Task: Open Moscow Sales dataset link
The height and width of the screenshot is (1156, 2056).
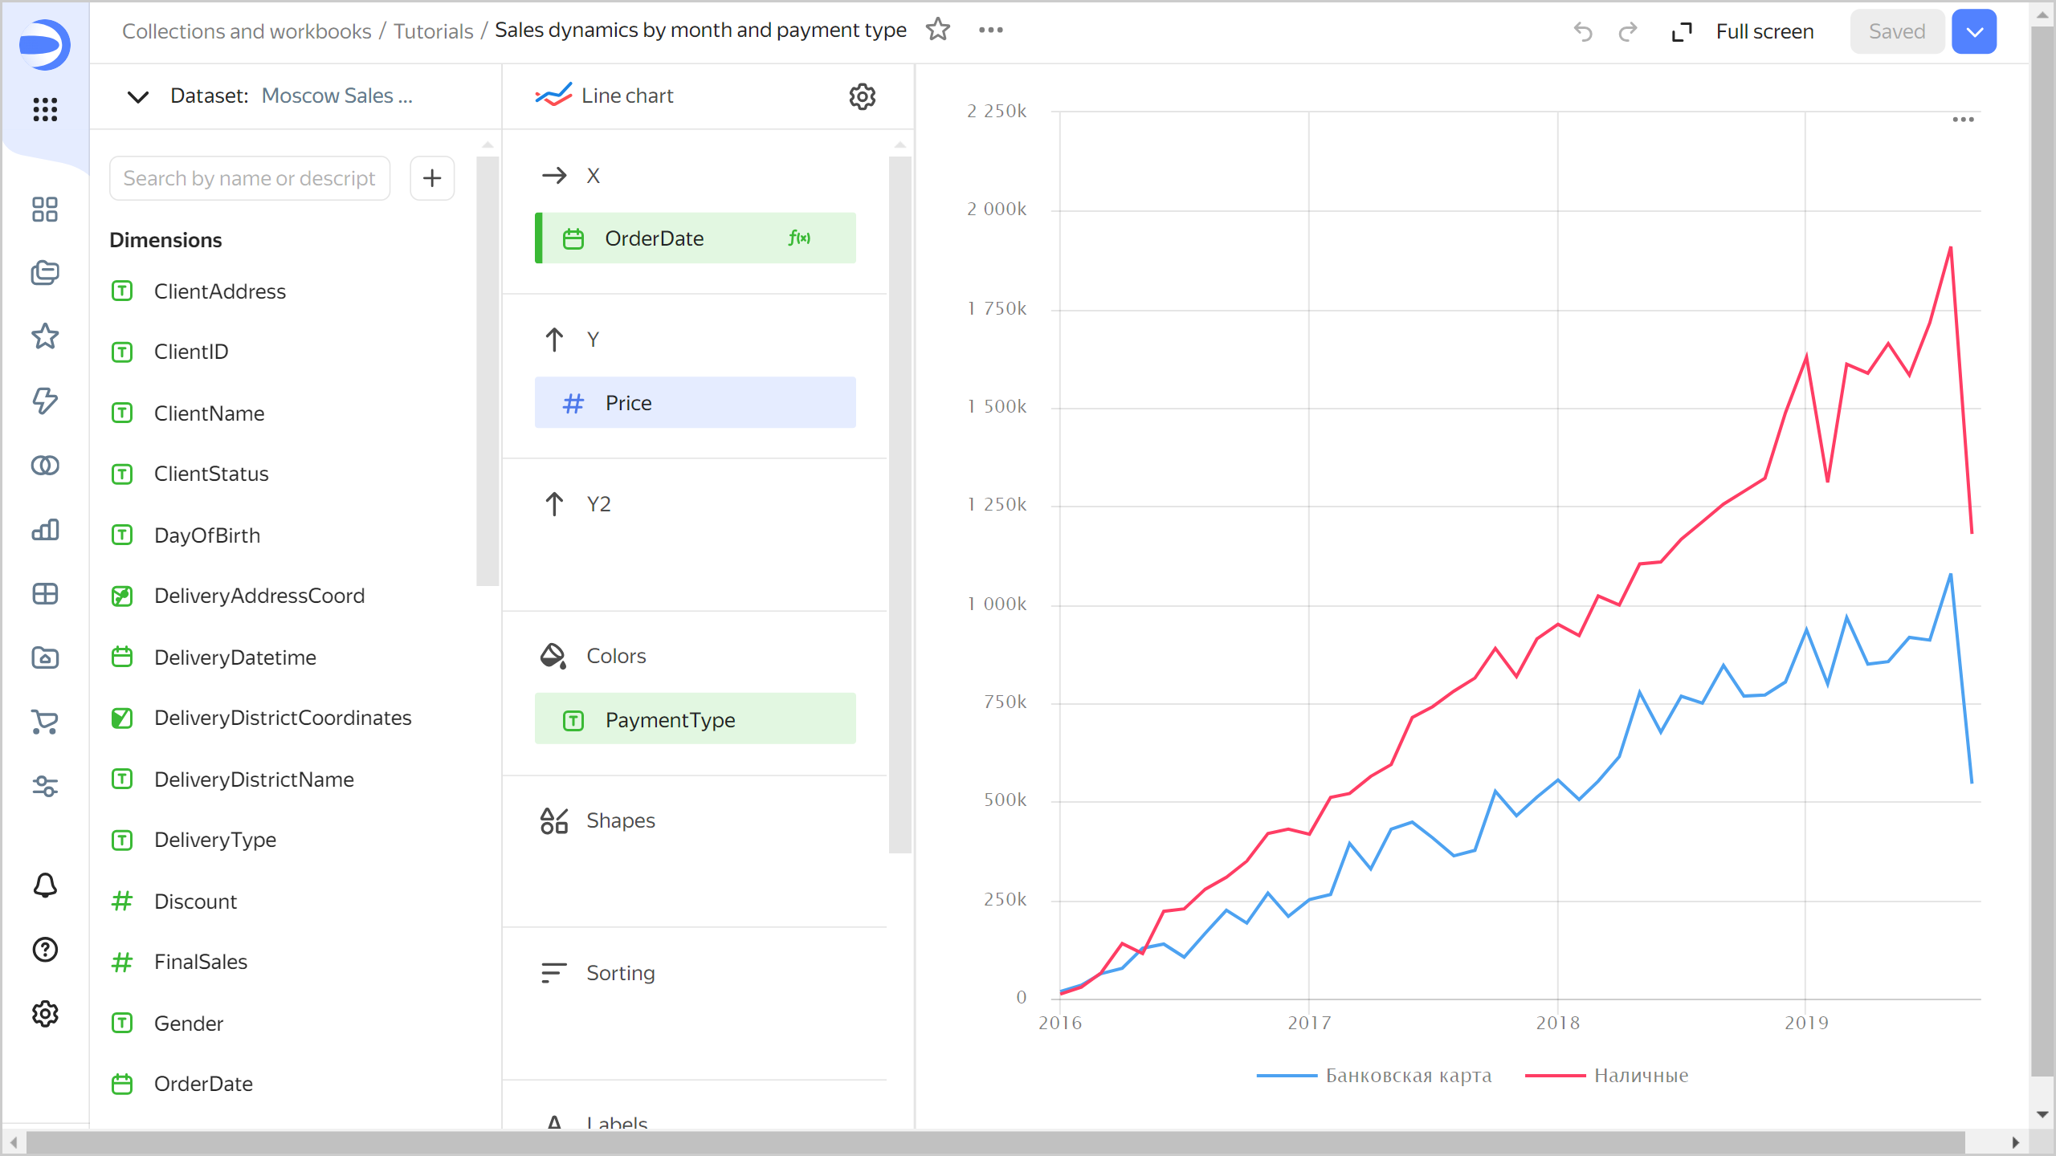Action: coord(337,96)
